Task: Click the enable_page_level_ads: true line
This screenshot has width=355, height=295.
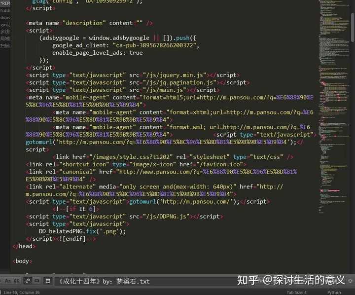Action: point(97,53)
